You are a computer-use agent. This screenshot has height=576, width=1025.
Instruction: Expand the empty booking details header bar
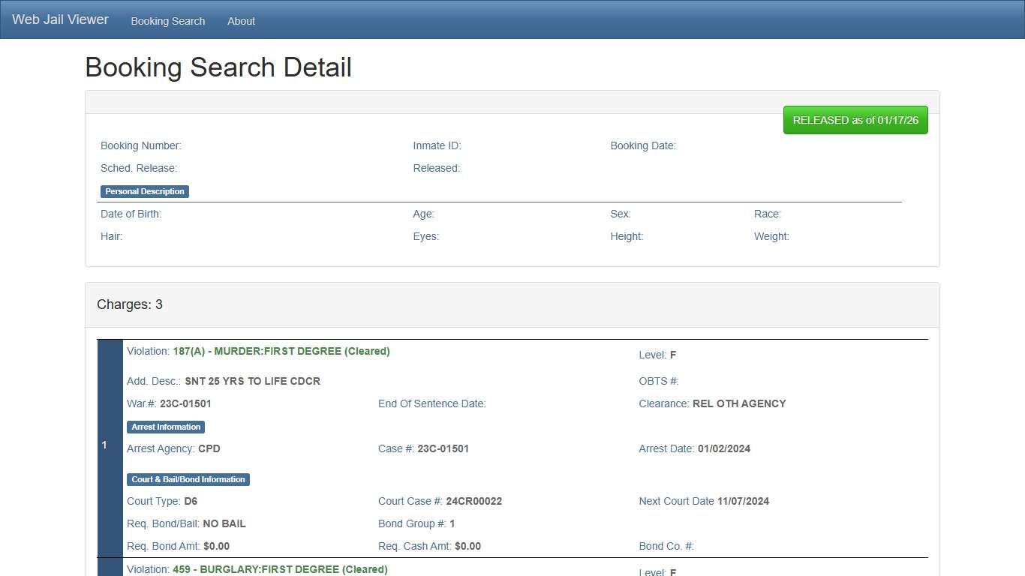512,100
